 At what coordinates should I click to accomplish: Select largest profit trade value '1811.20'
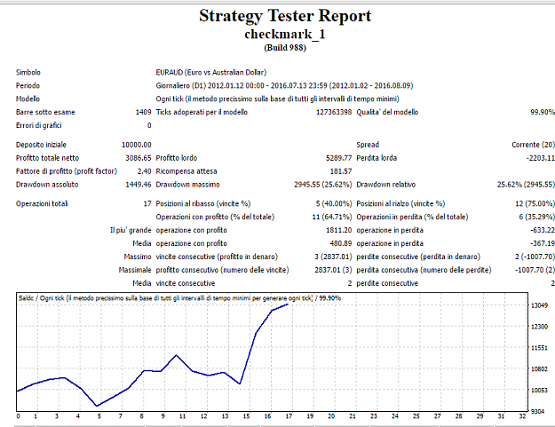[x=338, y=230]
